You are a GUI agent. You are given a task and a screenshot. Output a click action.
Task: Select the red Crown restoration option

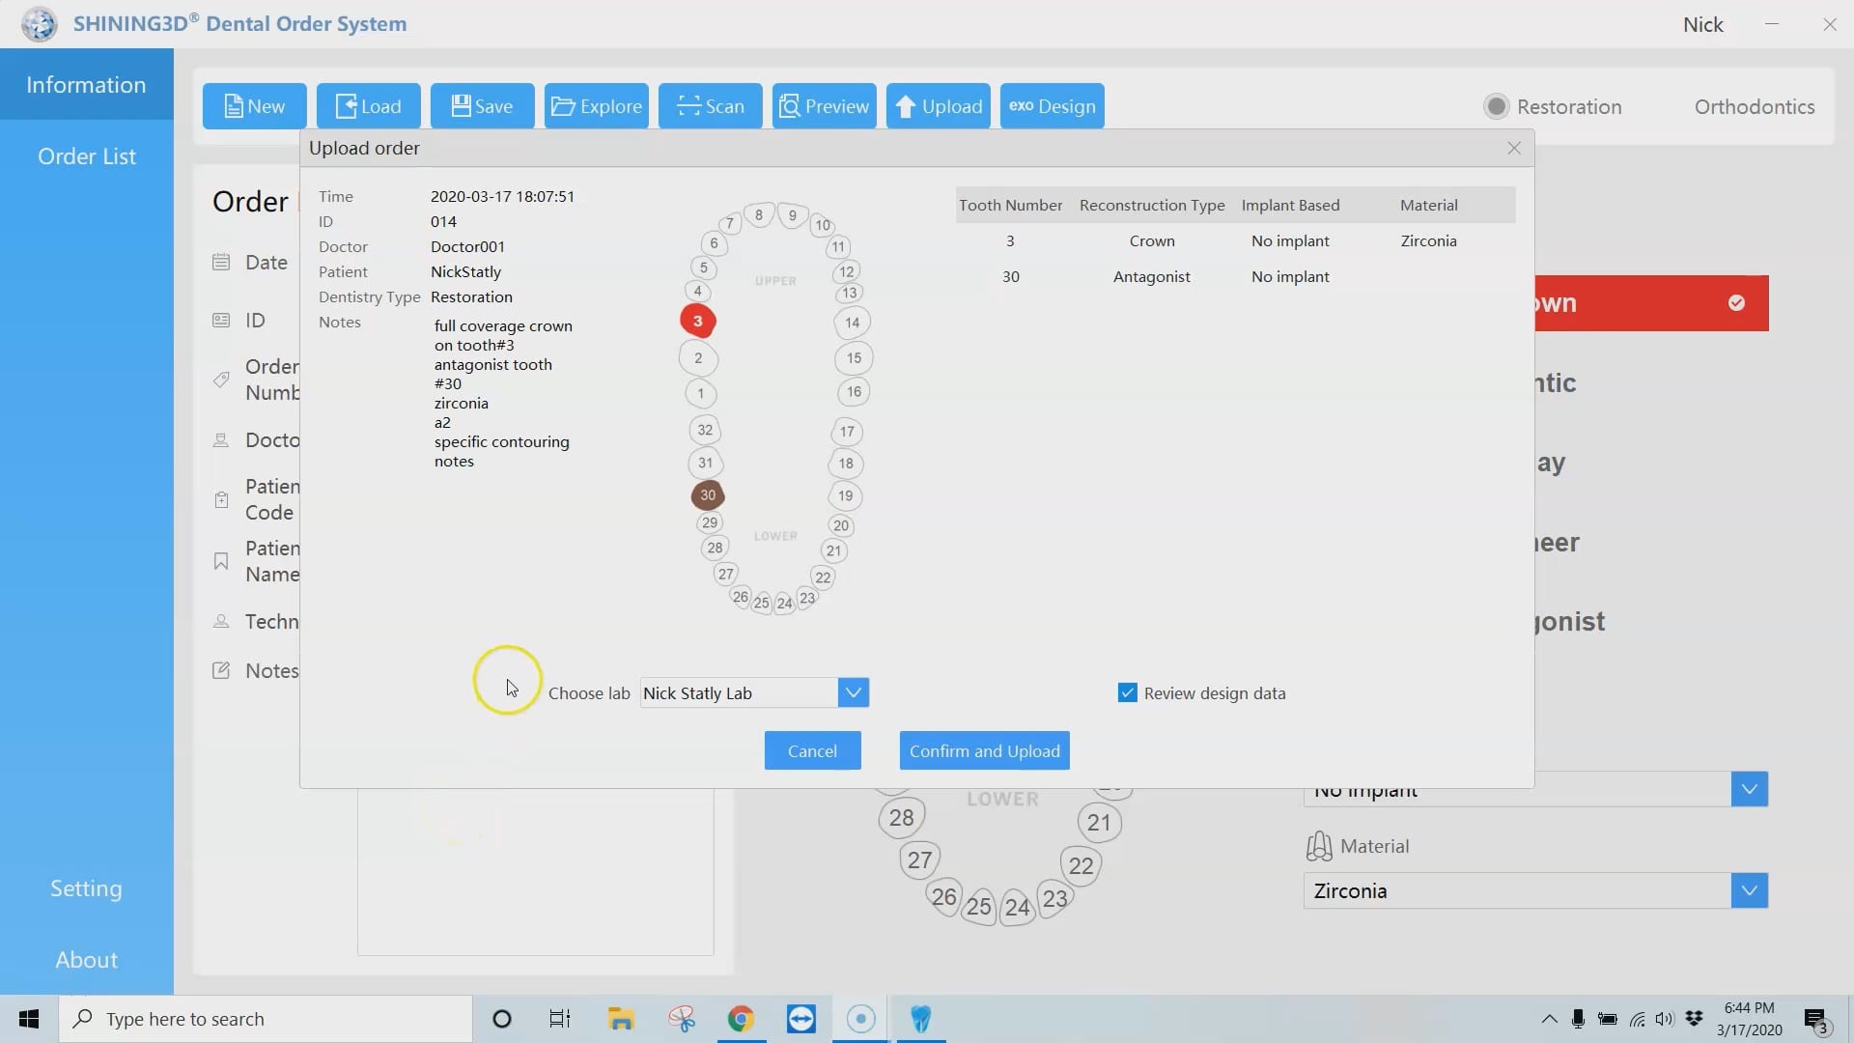tap(1651, 303)
